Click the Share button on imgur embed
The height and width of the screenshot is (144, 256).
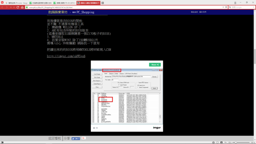click(x=155, y=65)
